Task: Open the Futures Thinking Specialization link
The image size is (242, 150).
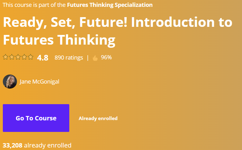Action: (110, 5)
